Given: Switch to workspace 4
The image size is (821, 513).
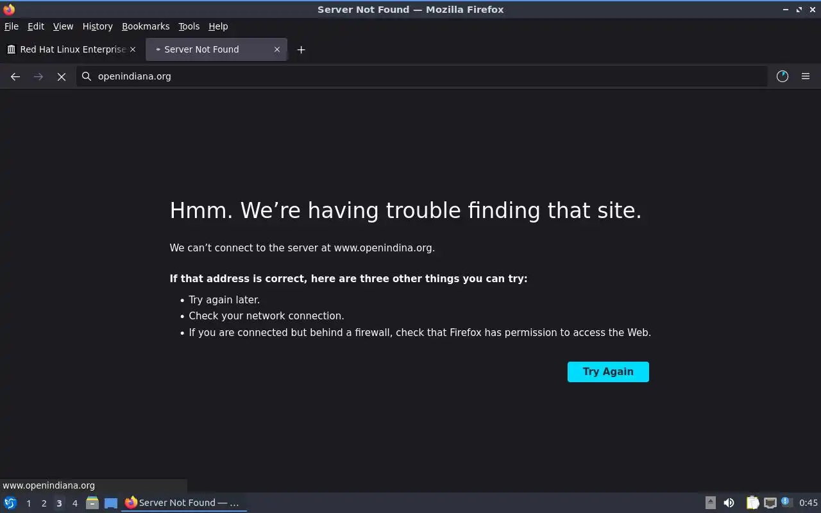Looking at the screenshot, I should click(74, 503).
